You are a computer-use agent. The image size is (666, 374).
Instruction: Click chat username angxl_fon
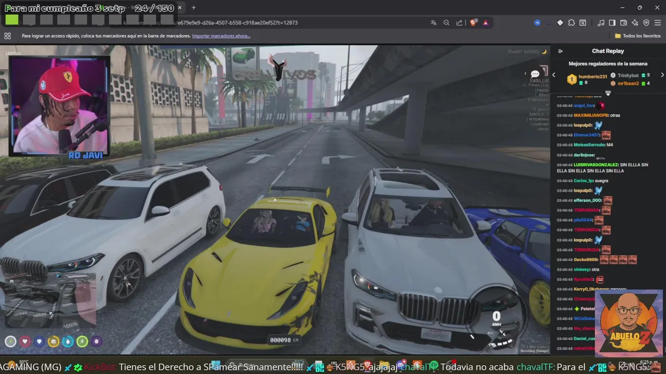coord(584,105)
